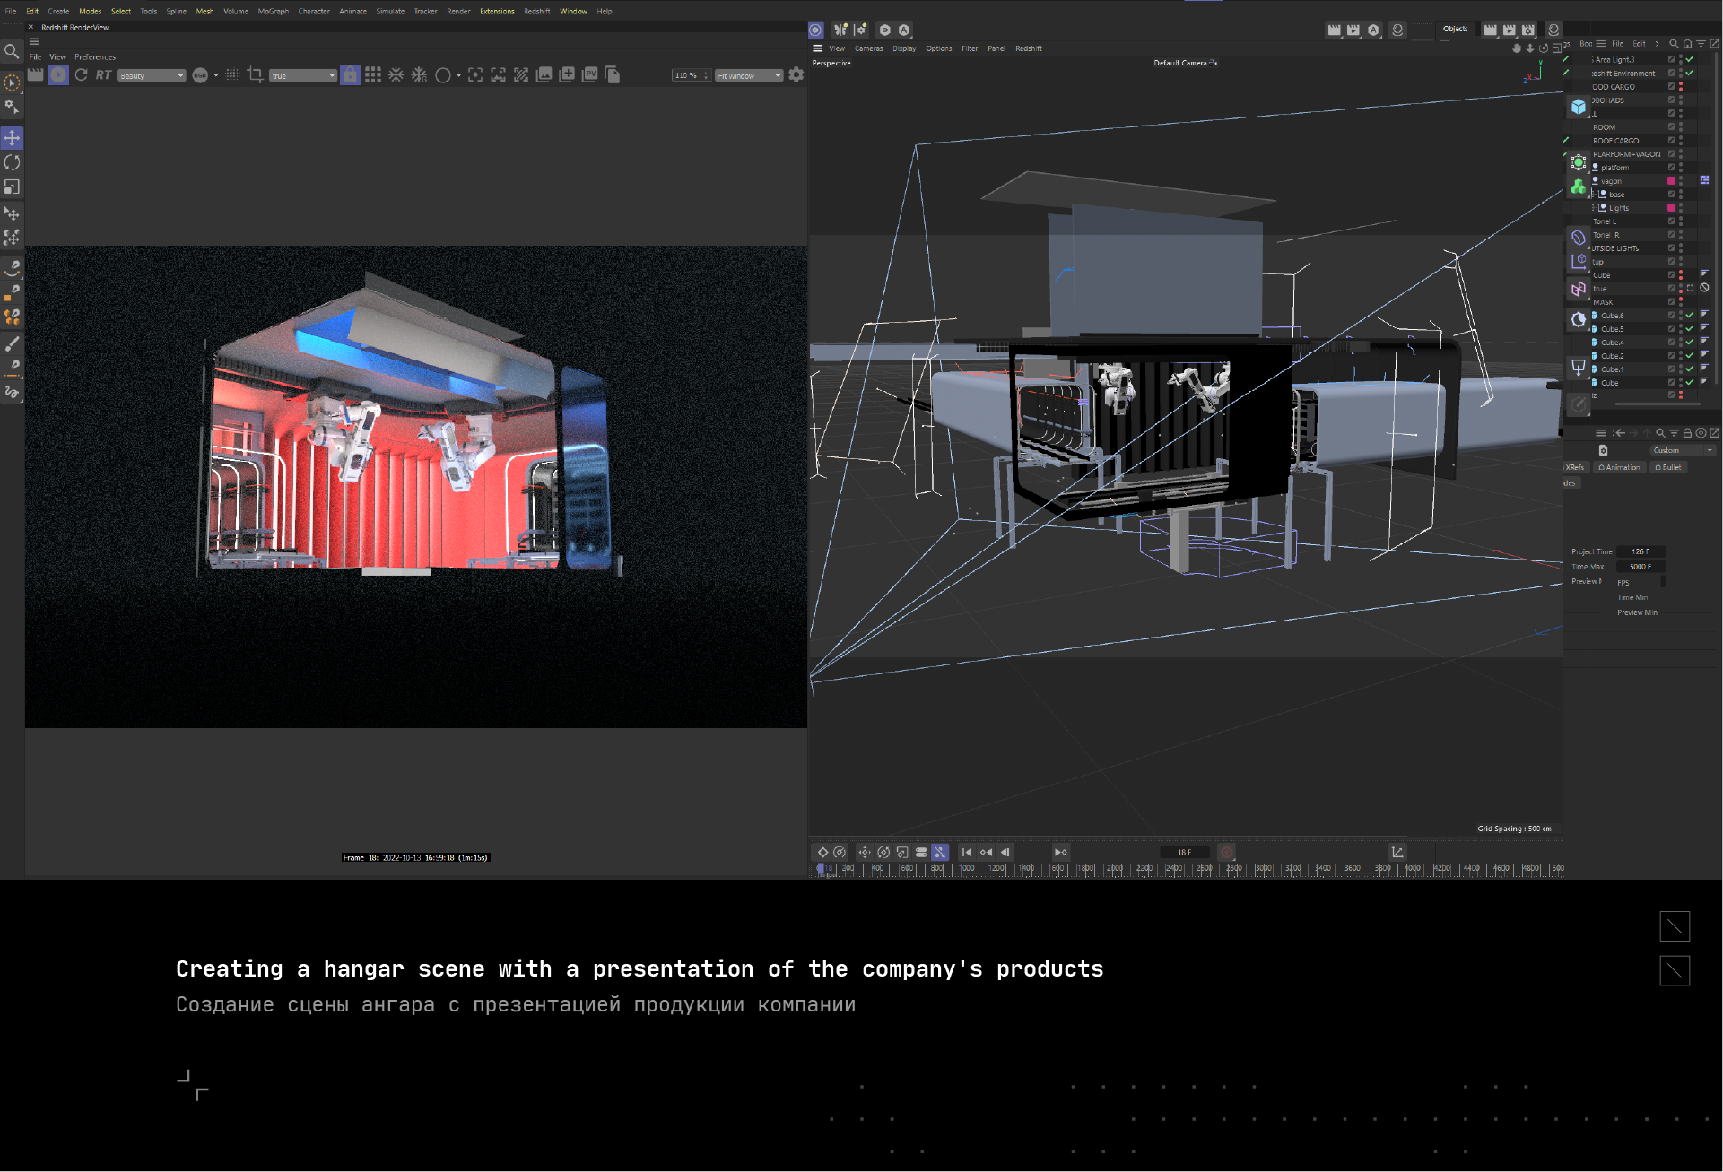Toggle the green checkmark on Cube.6

[x=1690, y=316]
